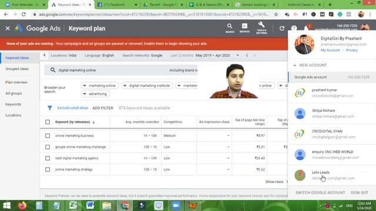Launch Firefox from the taskbar
This screenshot has height=211, width=376.
22,206
